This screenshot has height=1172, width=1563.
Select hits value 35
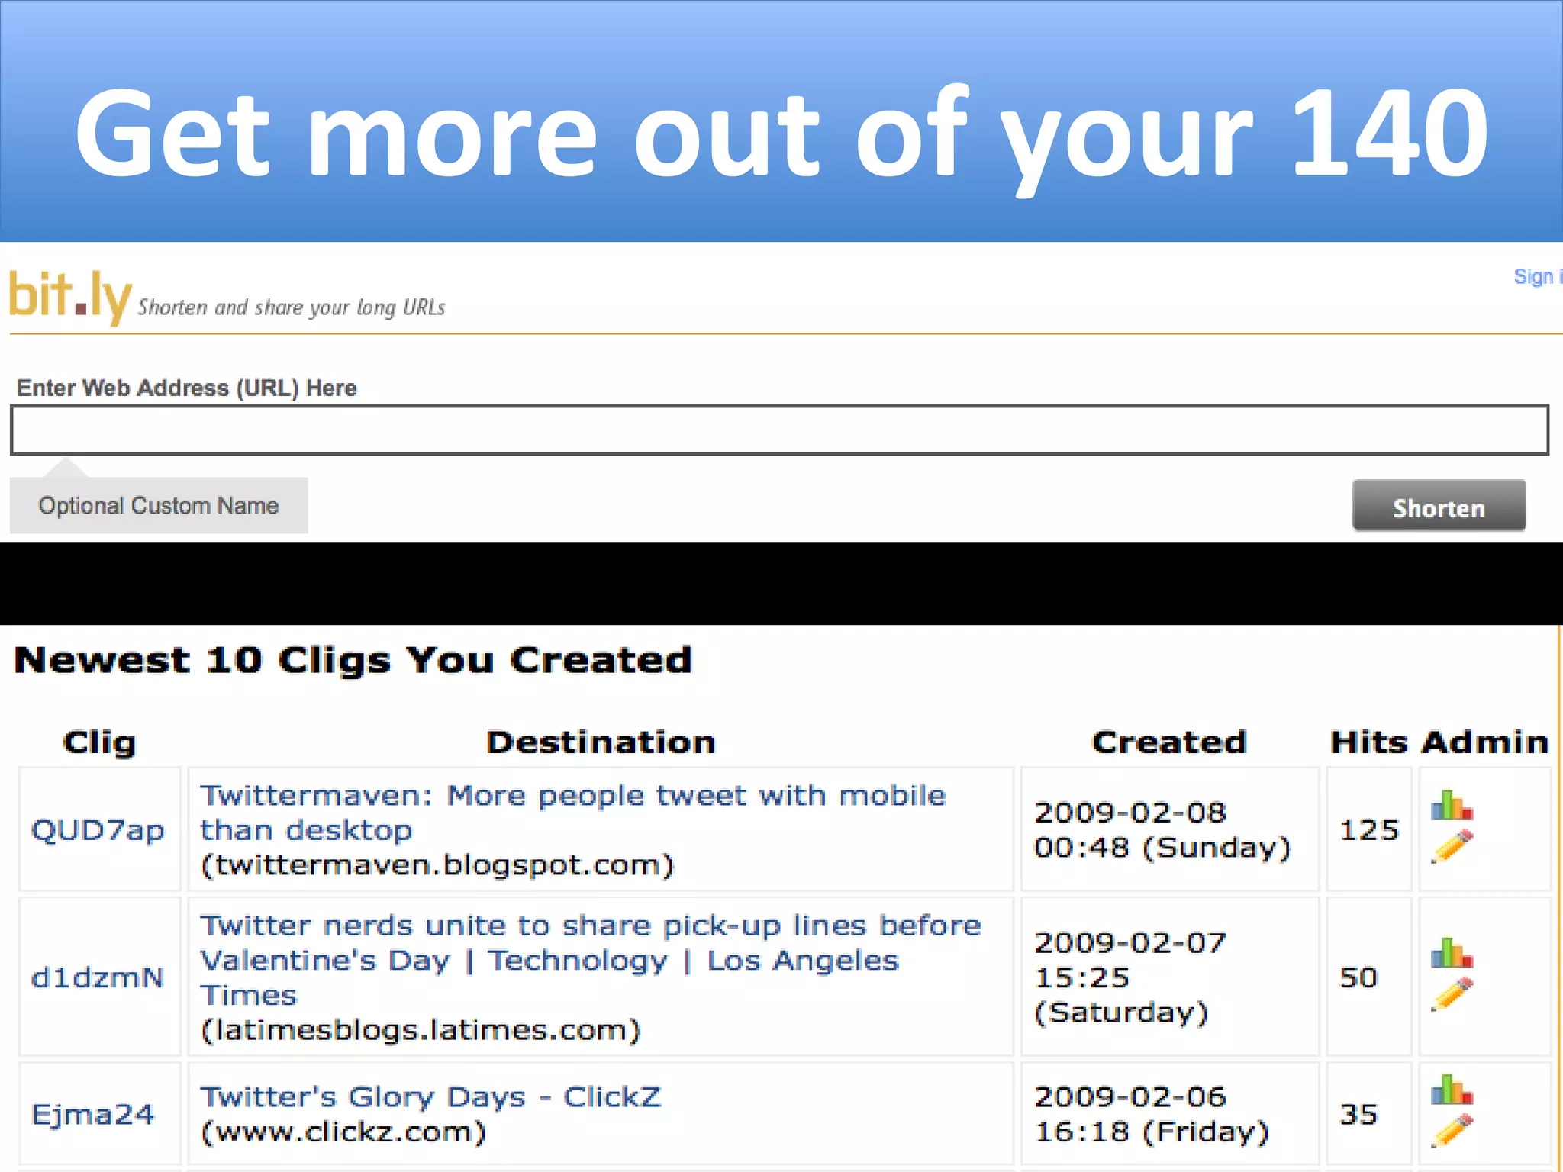click(1358, 1114)
